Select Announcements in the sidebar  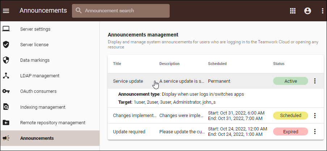click(37, 138)
